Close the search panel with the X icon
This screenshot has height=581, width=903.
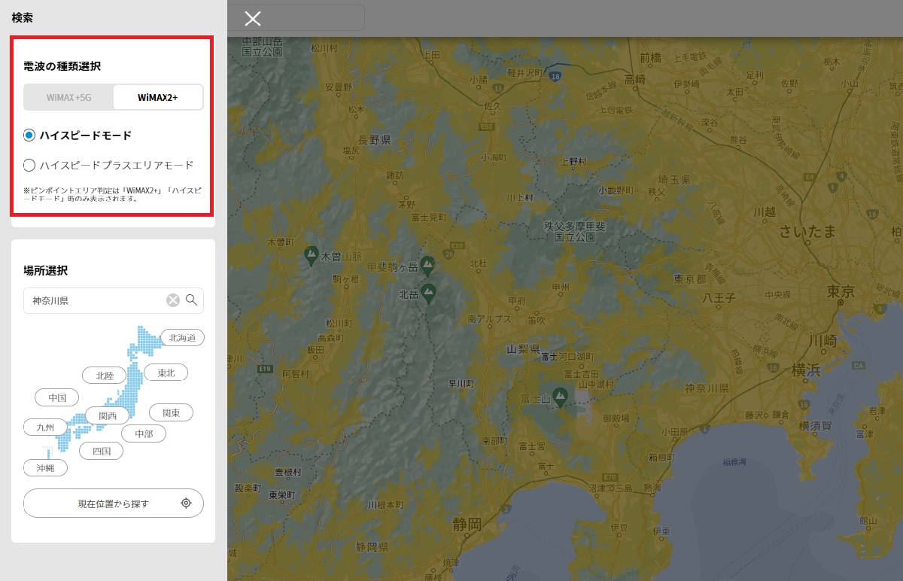253,19
